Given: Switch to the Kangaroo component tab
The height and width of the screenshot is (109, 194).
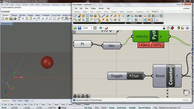Looking at the screenshot, I should tap(155, 12).
